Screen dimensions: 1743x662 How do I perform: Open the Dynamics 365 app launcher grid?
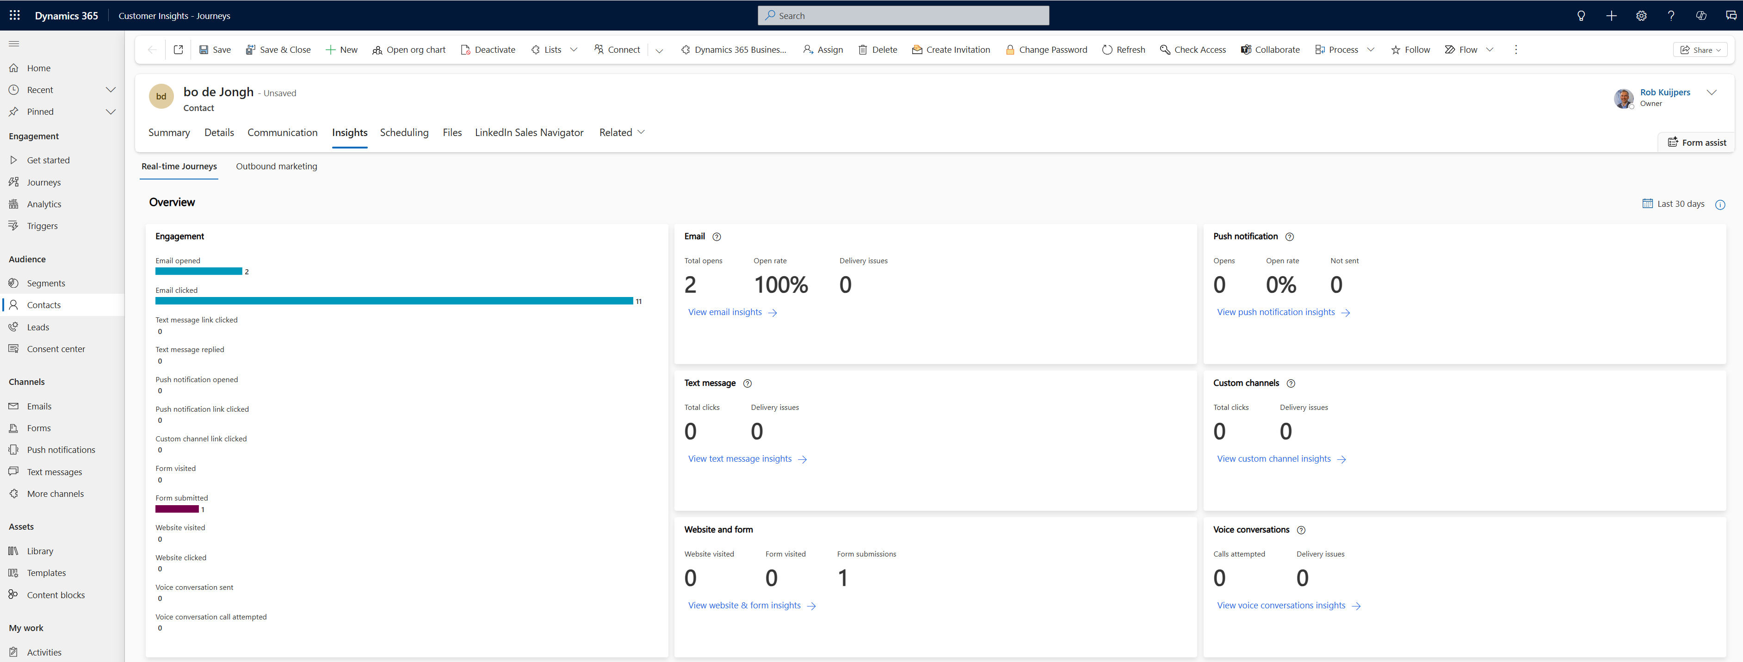(x=14, y=15)
